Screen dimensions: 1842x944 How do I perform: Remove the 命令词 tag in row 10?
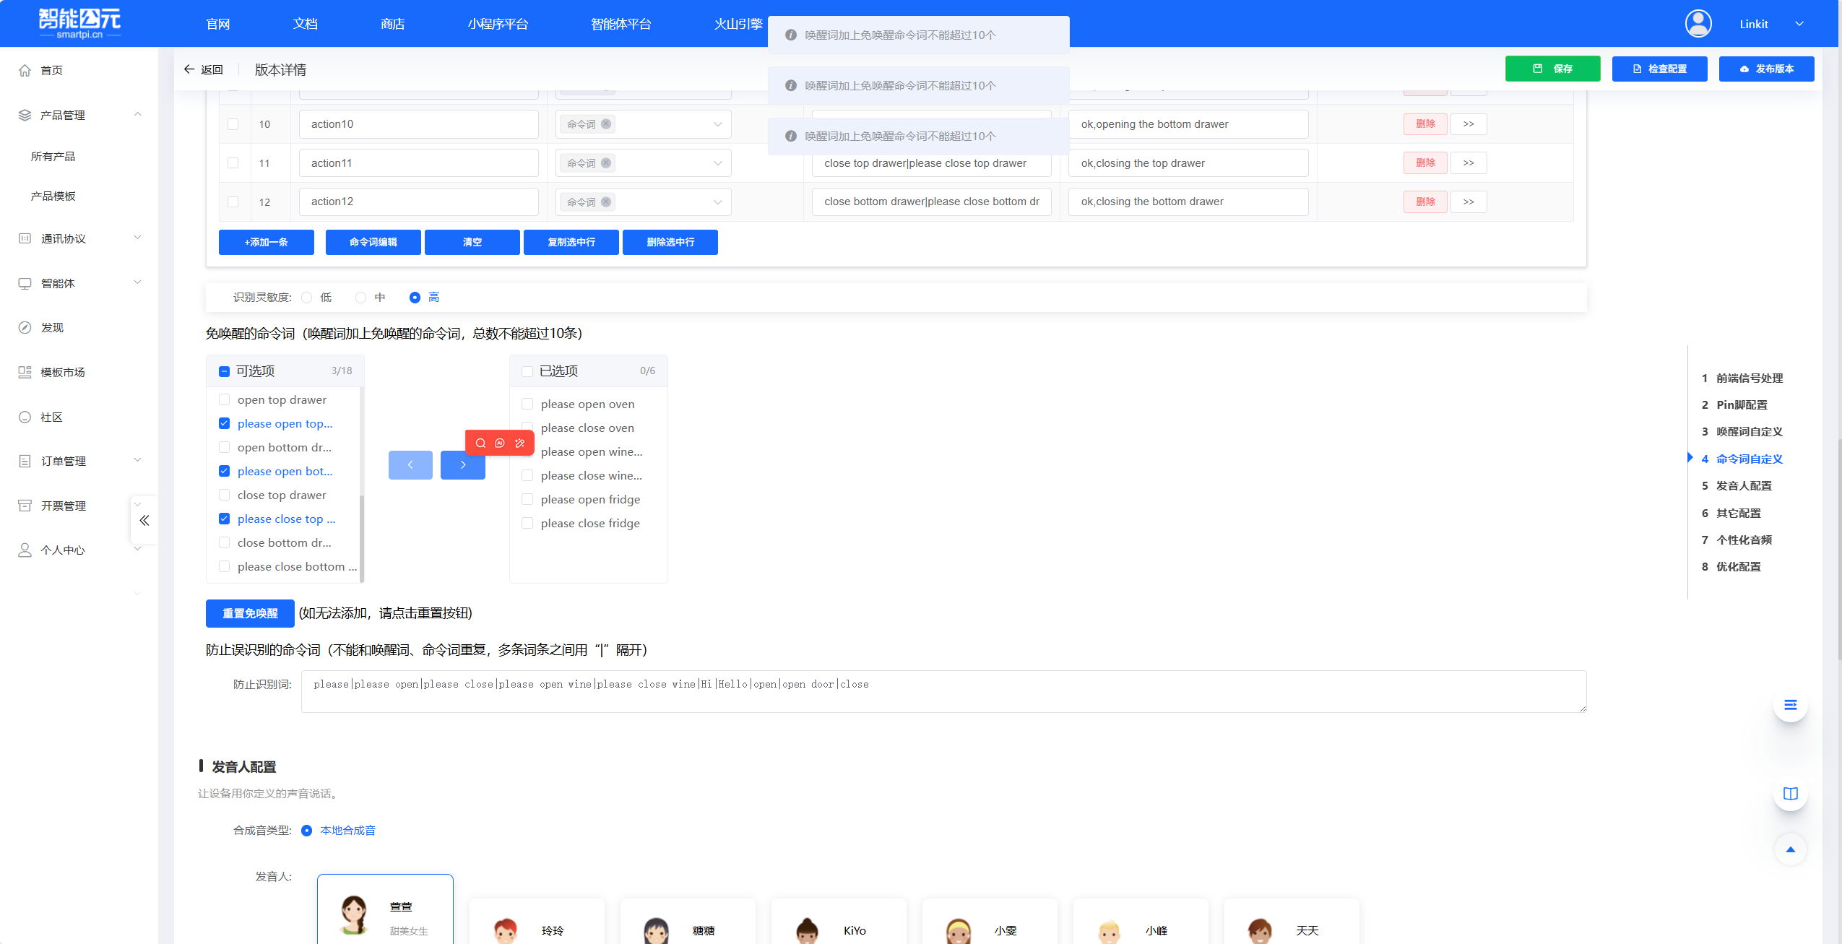pos(606,124)
